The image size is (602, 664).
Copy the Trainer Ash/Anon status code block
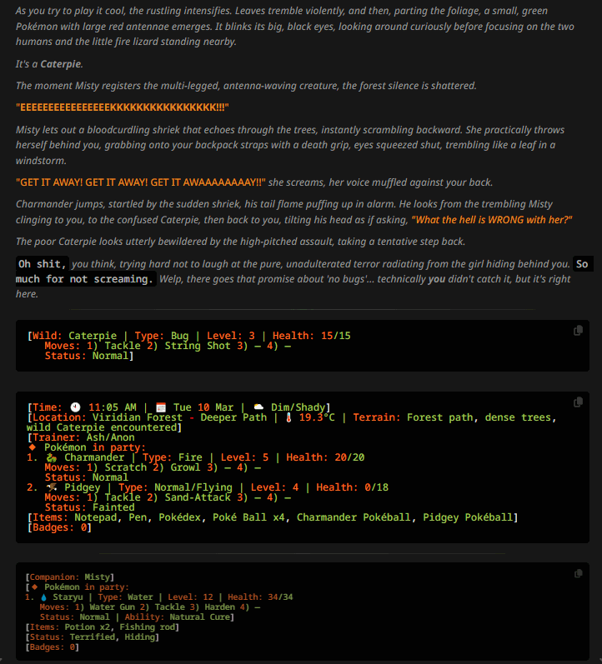578,402
